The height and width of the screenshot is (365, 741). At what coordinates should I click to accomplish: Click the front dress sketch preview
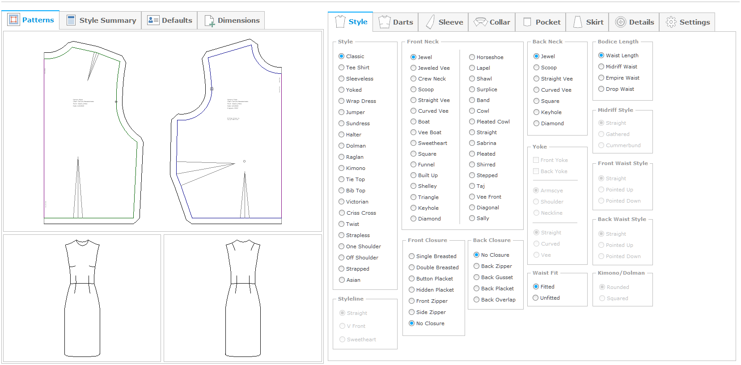click(x=82, y=298)
